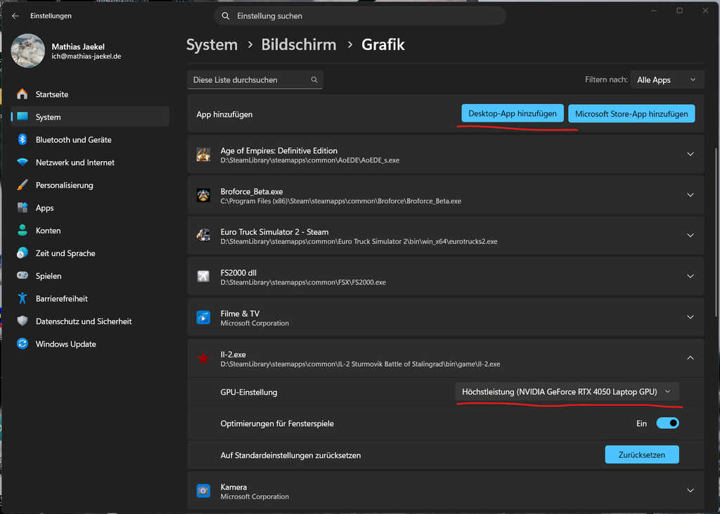Click the Kamera app icon
Image resolution: width=720 pixels, height=514 pixels.
[x=203, y=491]
